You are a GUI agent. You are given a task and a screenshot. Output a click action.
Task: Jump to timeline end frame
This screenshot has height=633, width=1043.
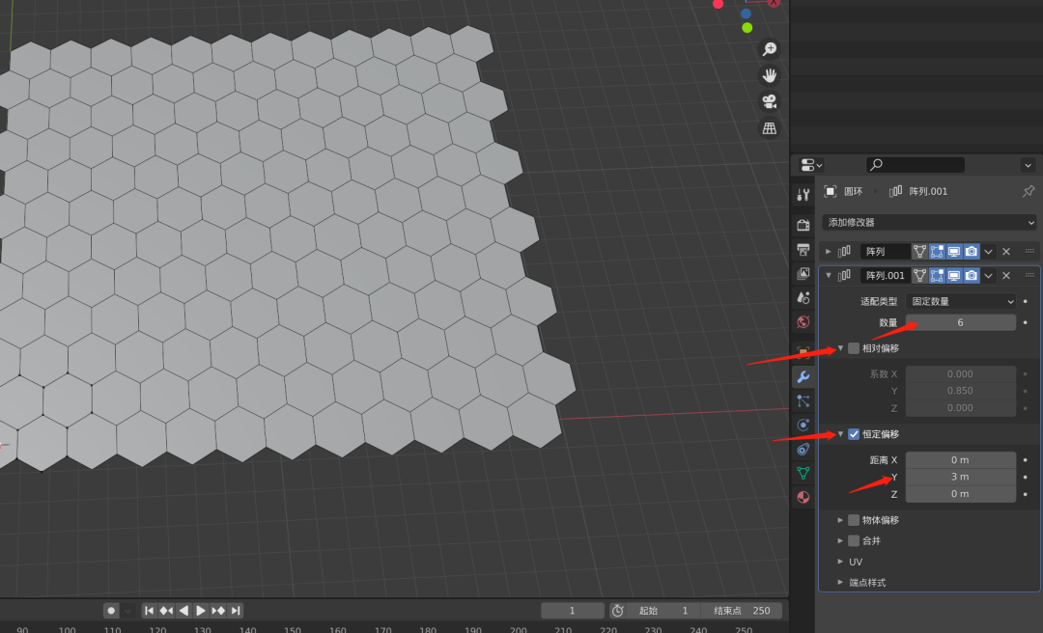[x=236, y=611]
